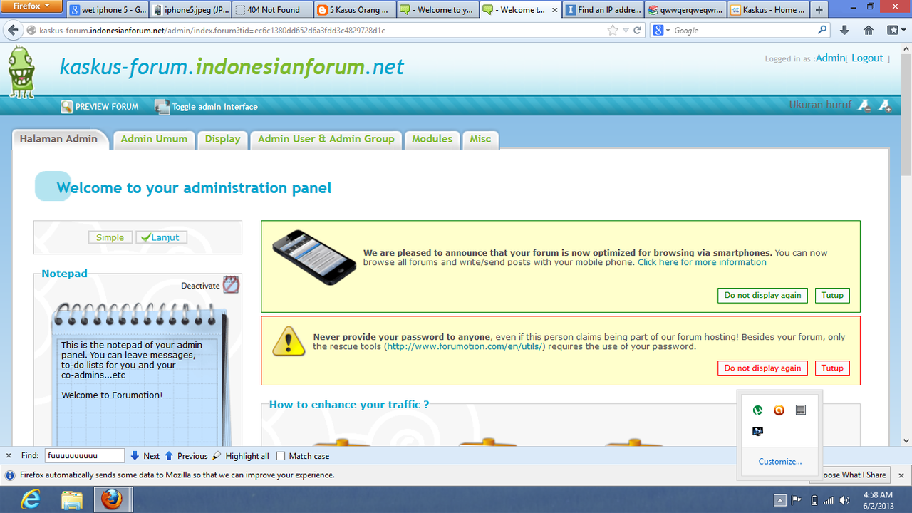Open the Admin Umum tab

[154, 139]
